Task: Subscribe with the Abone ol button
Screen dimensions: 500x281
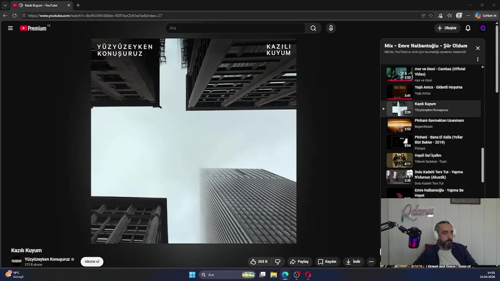Action: [92, 261]
